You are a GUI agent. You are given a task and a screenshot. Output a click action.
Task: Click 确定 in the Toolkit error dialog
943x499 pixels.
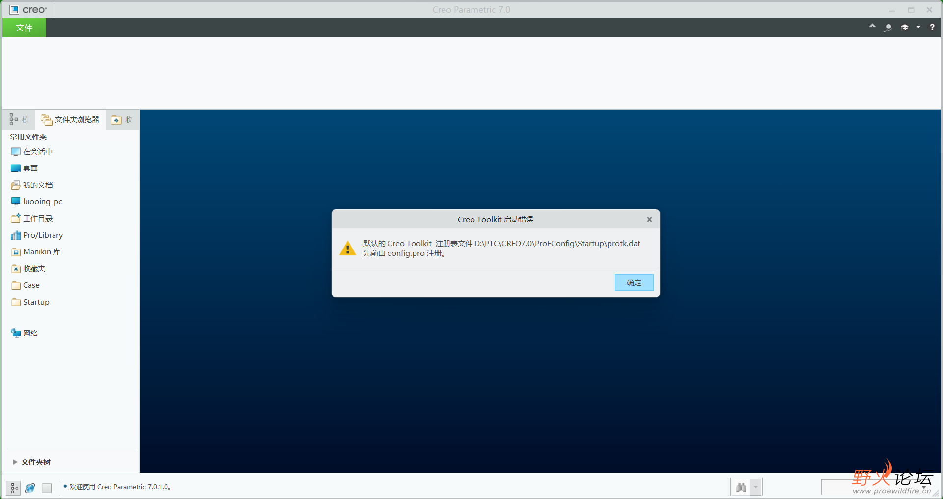point(634,282)
